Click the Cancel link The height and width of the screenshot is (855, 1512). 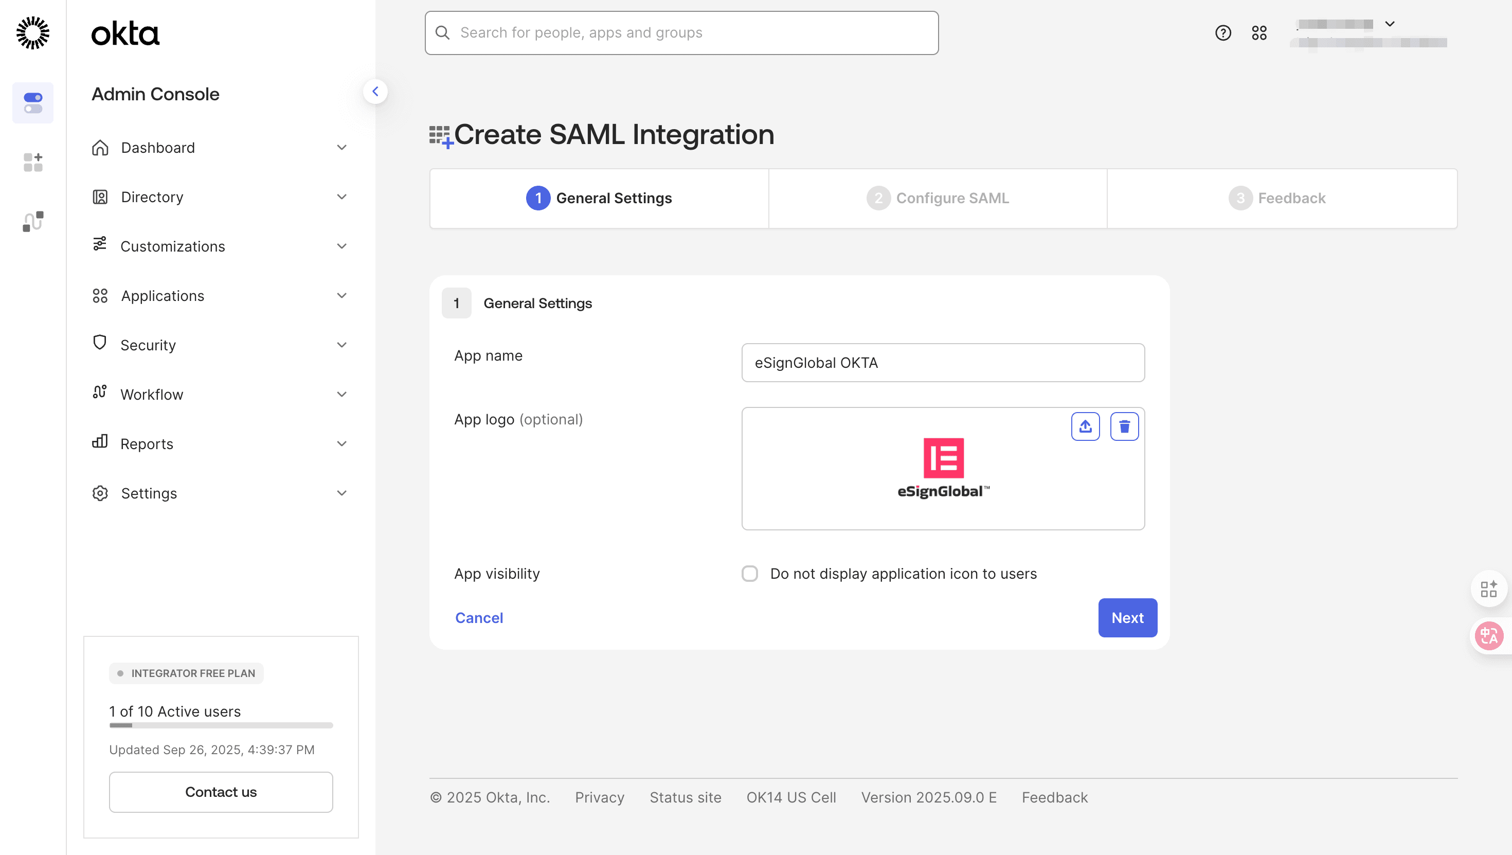coord(479,618)
